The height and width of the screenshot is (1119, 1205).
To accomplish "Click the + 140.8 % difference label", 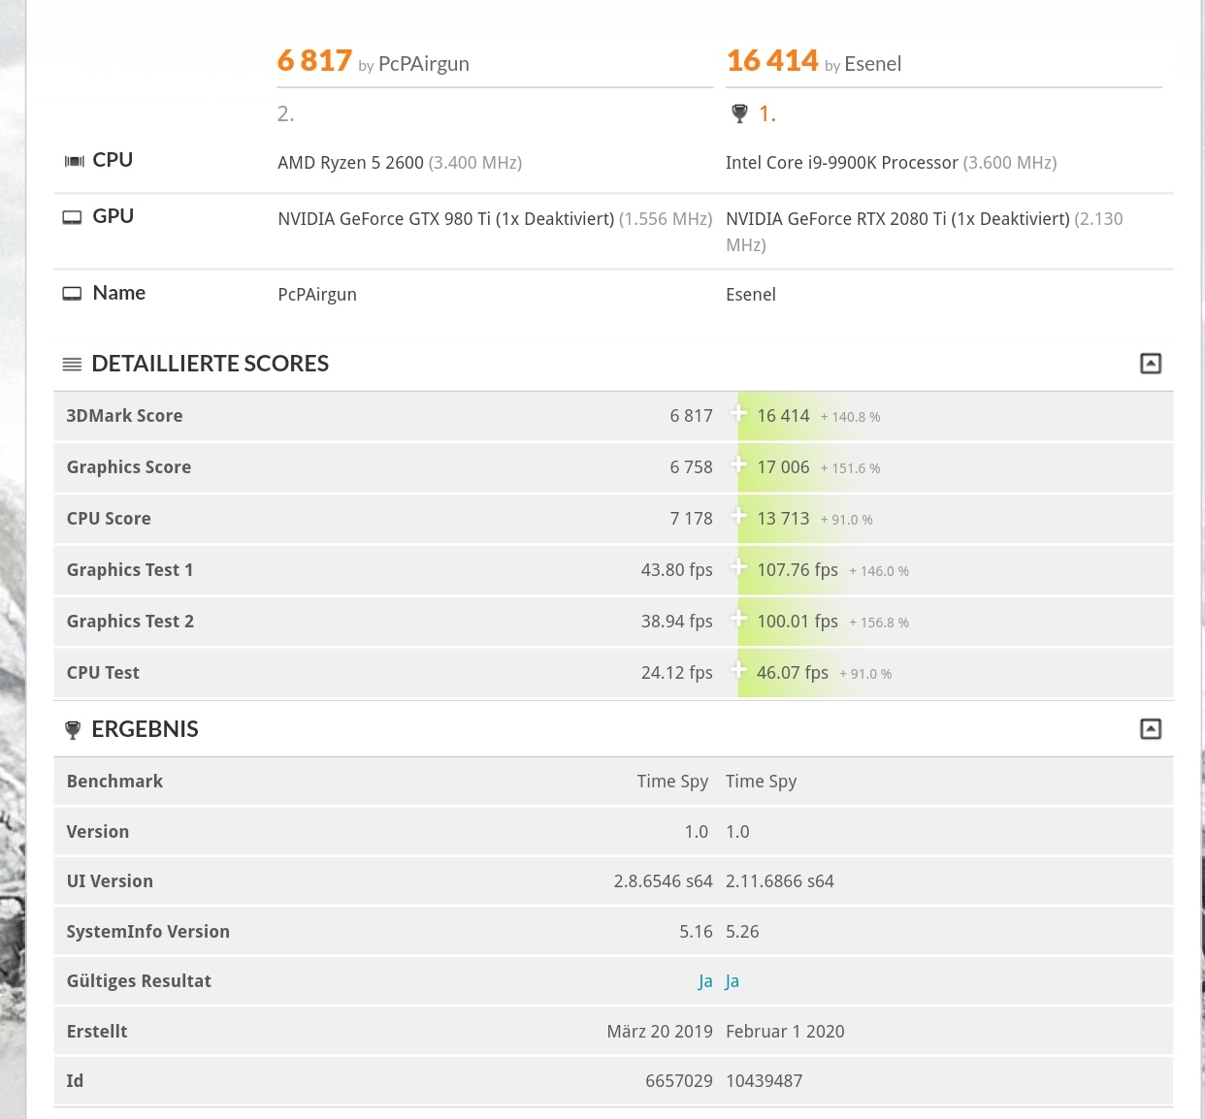I will coord(850,417).
